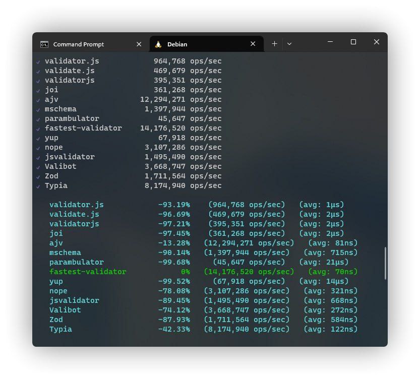The height and width of the screenshot is (379, 420).
Task: Click the Typia -42.33% result value
Action: point(174,329)
